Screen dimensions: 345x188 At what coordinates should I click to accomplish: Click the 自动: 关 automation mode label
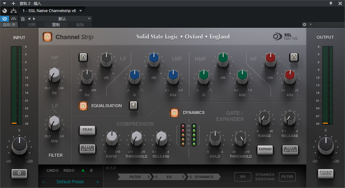pos(9,25)
